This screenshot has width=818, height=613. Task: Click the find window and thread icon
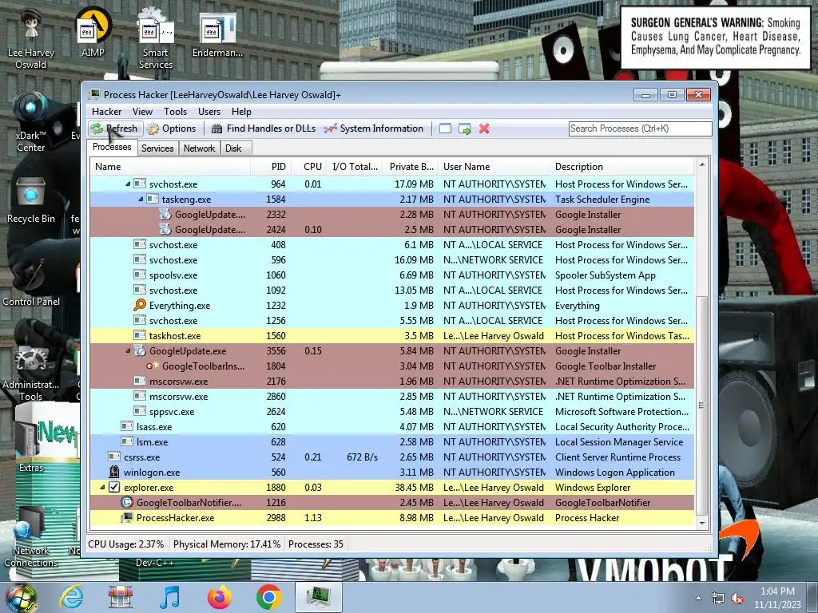click(x=464, y=129)
